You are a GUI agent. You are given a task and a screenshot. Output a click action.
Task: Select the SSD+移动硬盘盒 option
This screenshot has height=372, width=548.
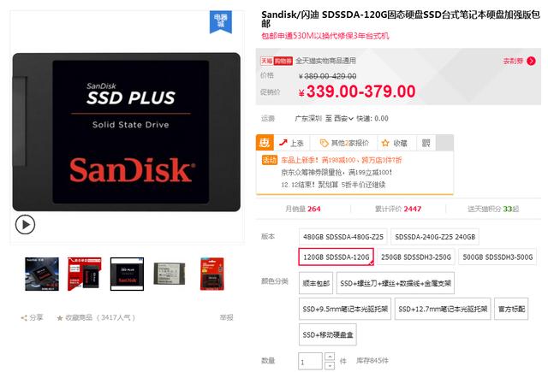click(x=328, y=334)
